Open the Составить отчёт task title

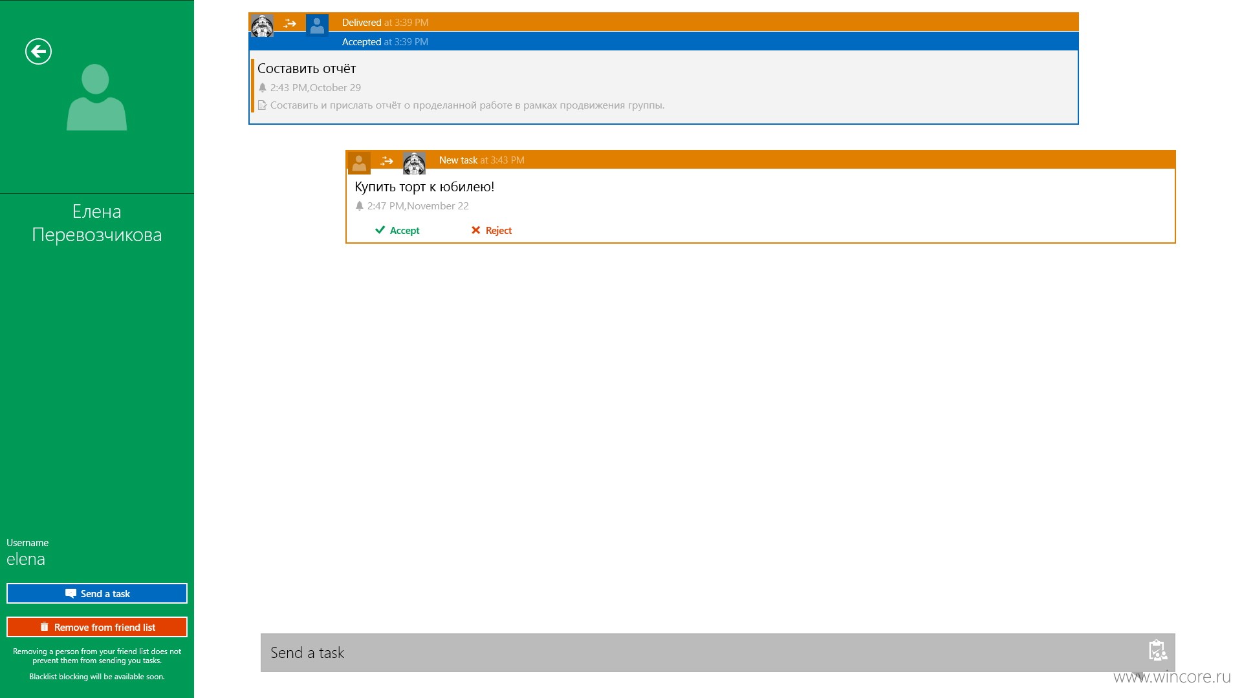tap(307, 69)
